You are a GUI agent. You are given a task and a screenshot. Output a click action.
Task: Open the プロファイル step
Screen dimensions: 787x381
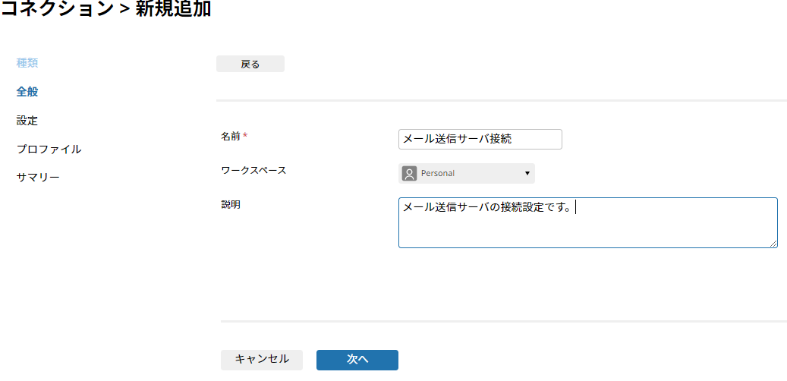point(49,149)
